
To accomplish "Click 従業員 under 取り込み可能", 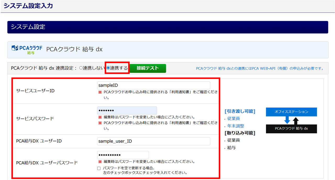I will pyautogui.click(x=233, y=140).
